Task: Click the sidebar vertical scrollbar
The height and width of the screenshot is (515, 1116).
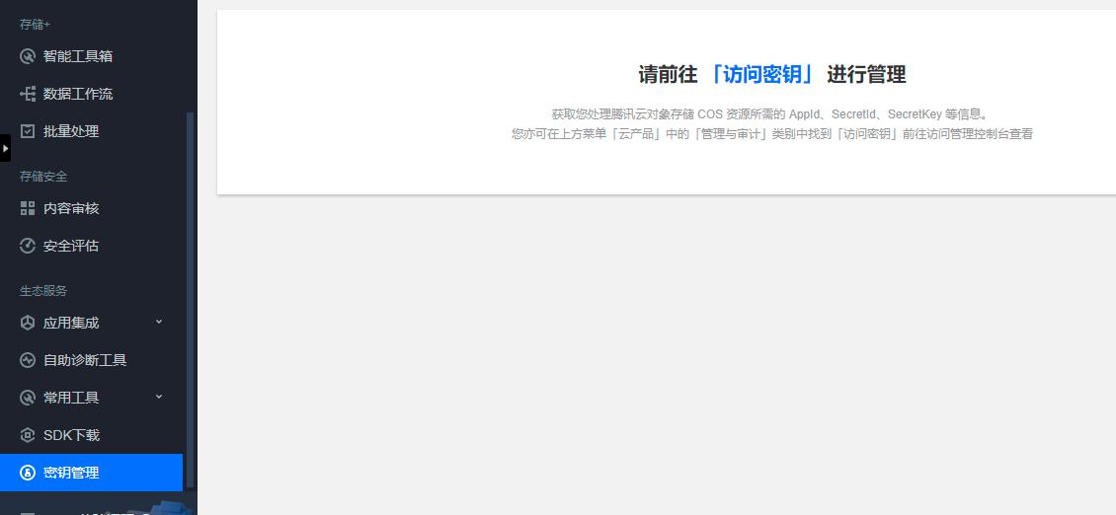Action: tap(191, 296)
